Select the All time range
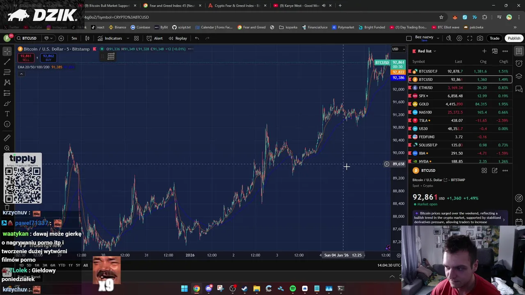The height and width of the screenshot is (295, 525). tap(85, 265)
